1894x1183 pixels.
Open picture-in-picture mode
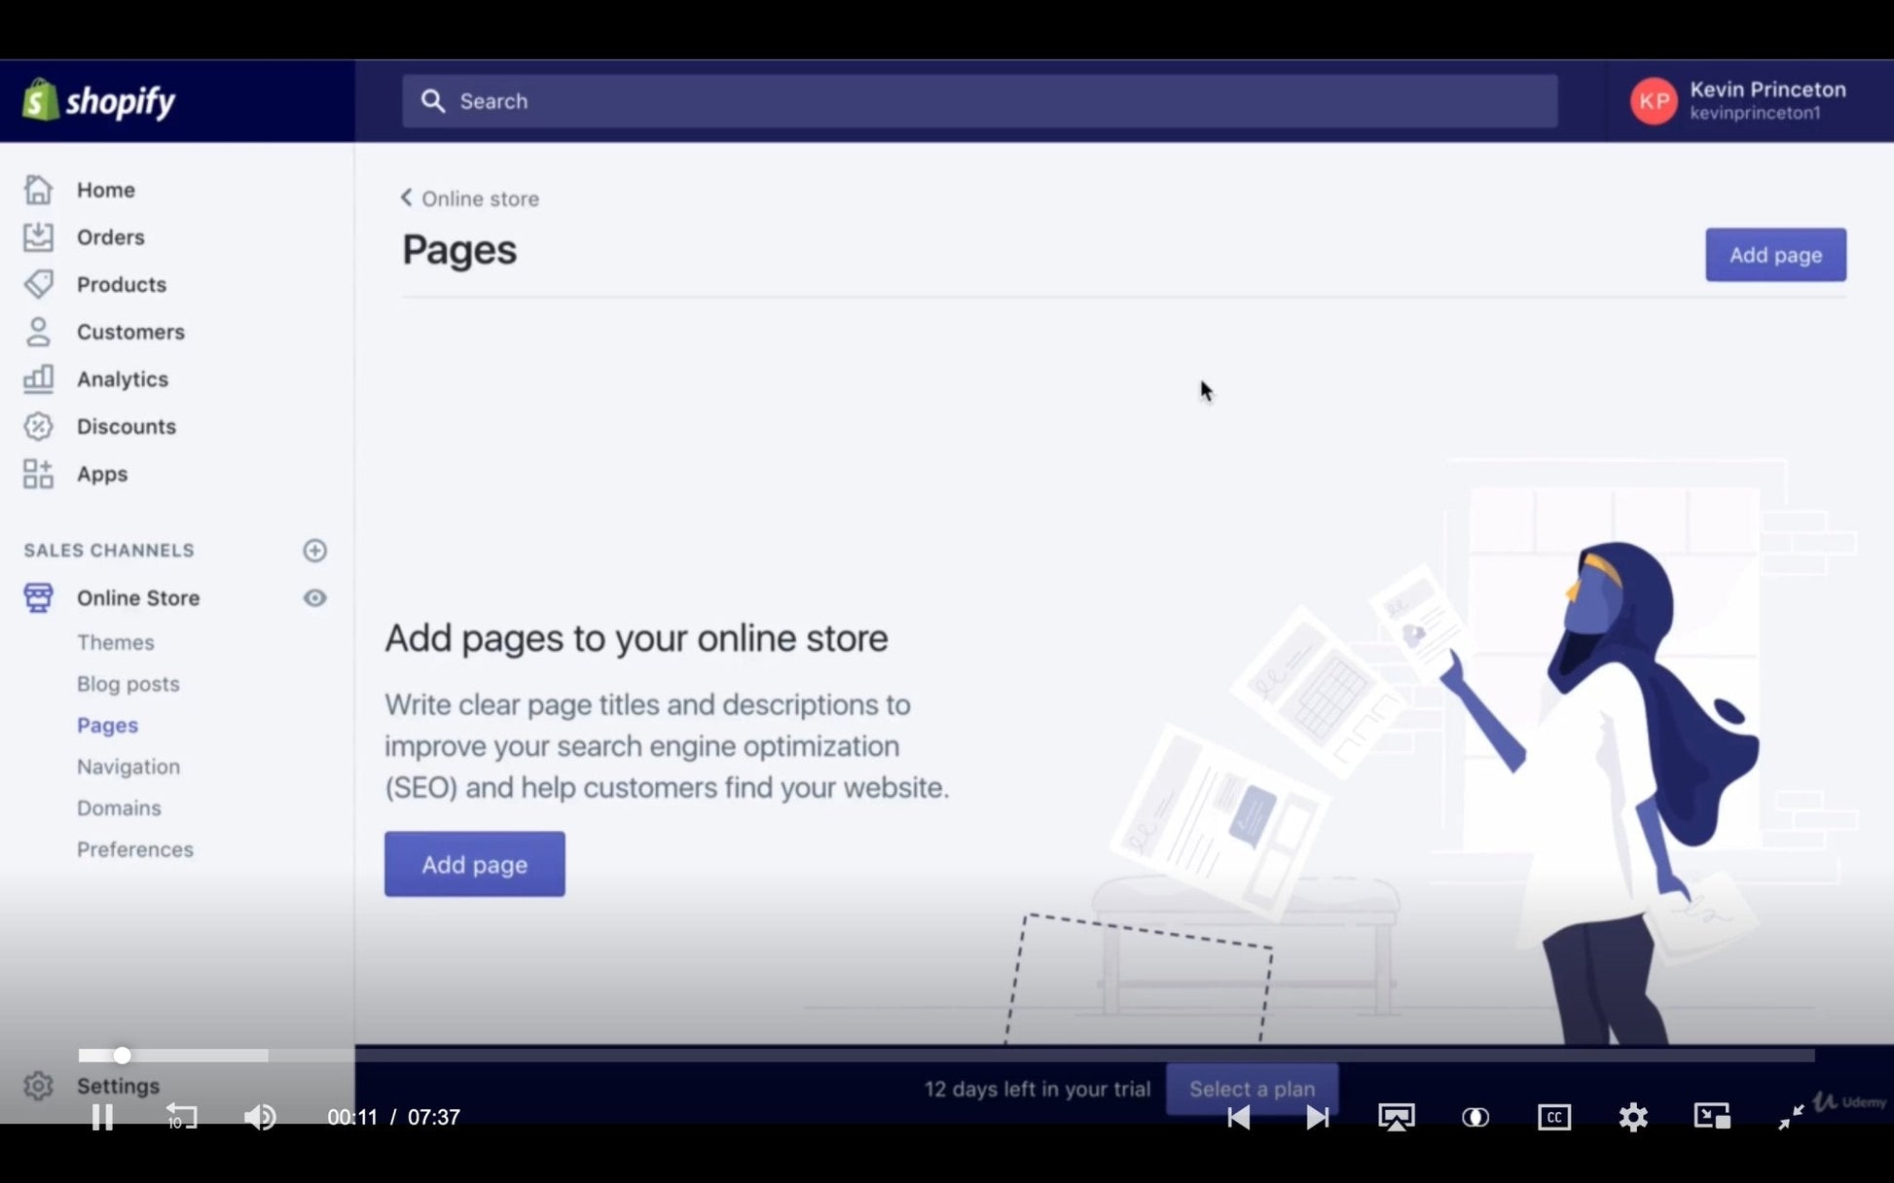pyautogui.click(x=1711, y=1116)
